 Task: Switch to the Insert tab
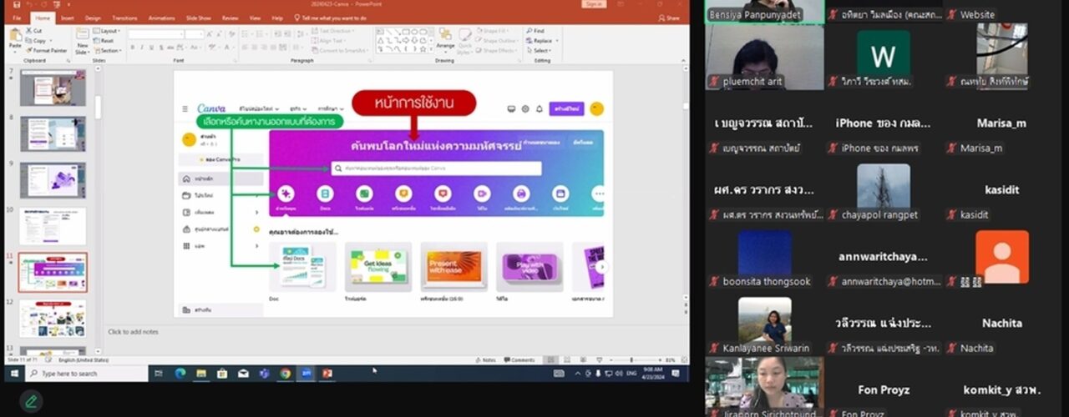coord(67,18)
